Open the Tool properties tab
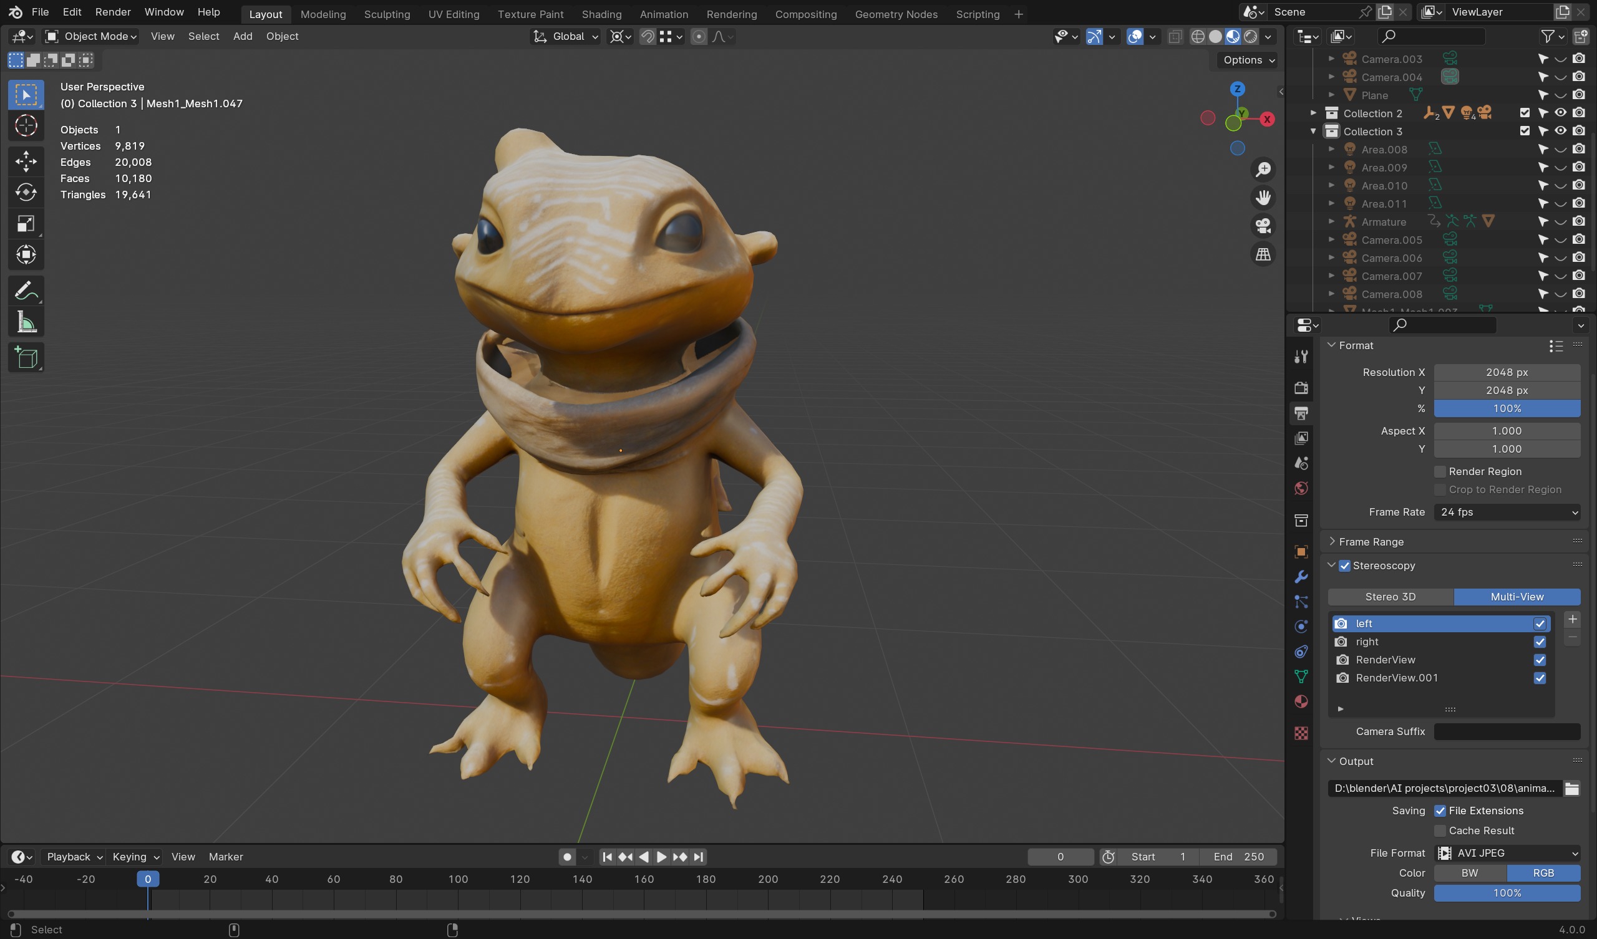This screenshot has height=939, width=1597. [1301, 357]
